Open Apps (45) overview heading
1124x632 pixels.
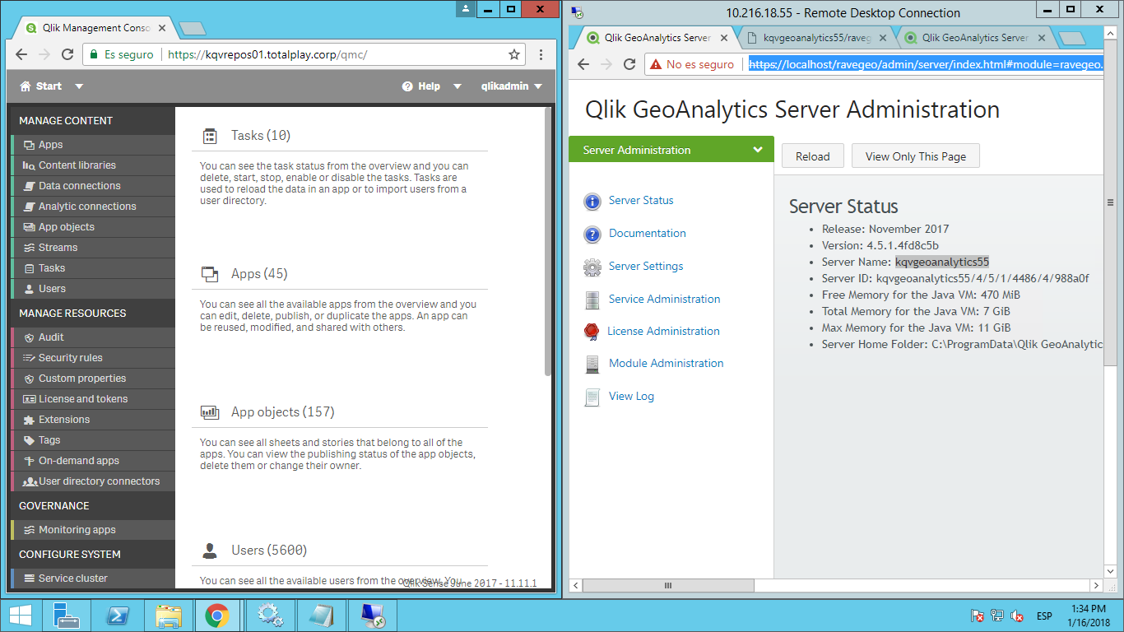point(259,274)
